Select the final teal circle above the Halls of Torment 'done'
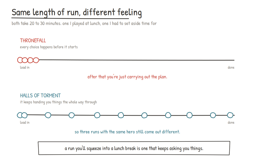The width and height of the screenshot is (268, 160). tap(230, 115)
